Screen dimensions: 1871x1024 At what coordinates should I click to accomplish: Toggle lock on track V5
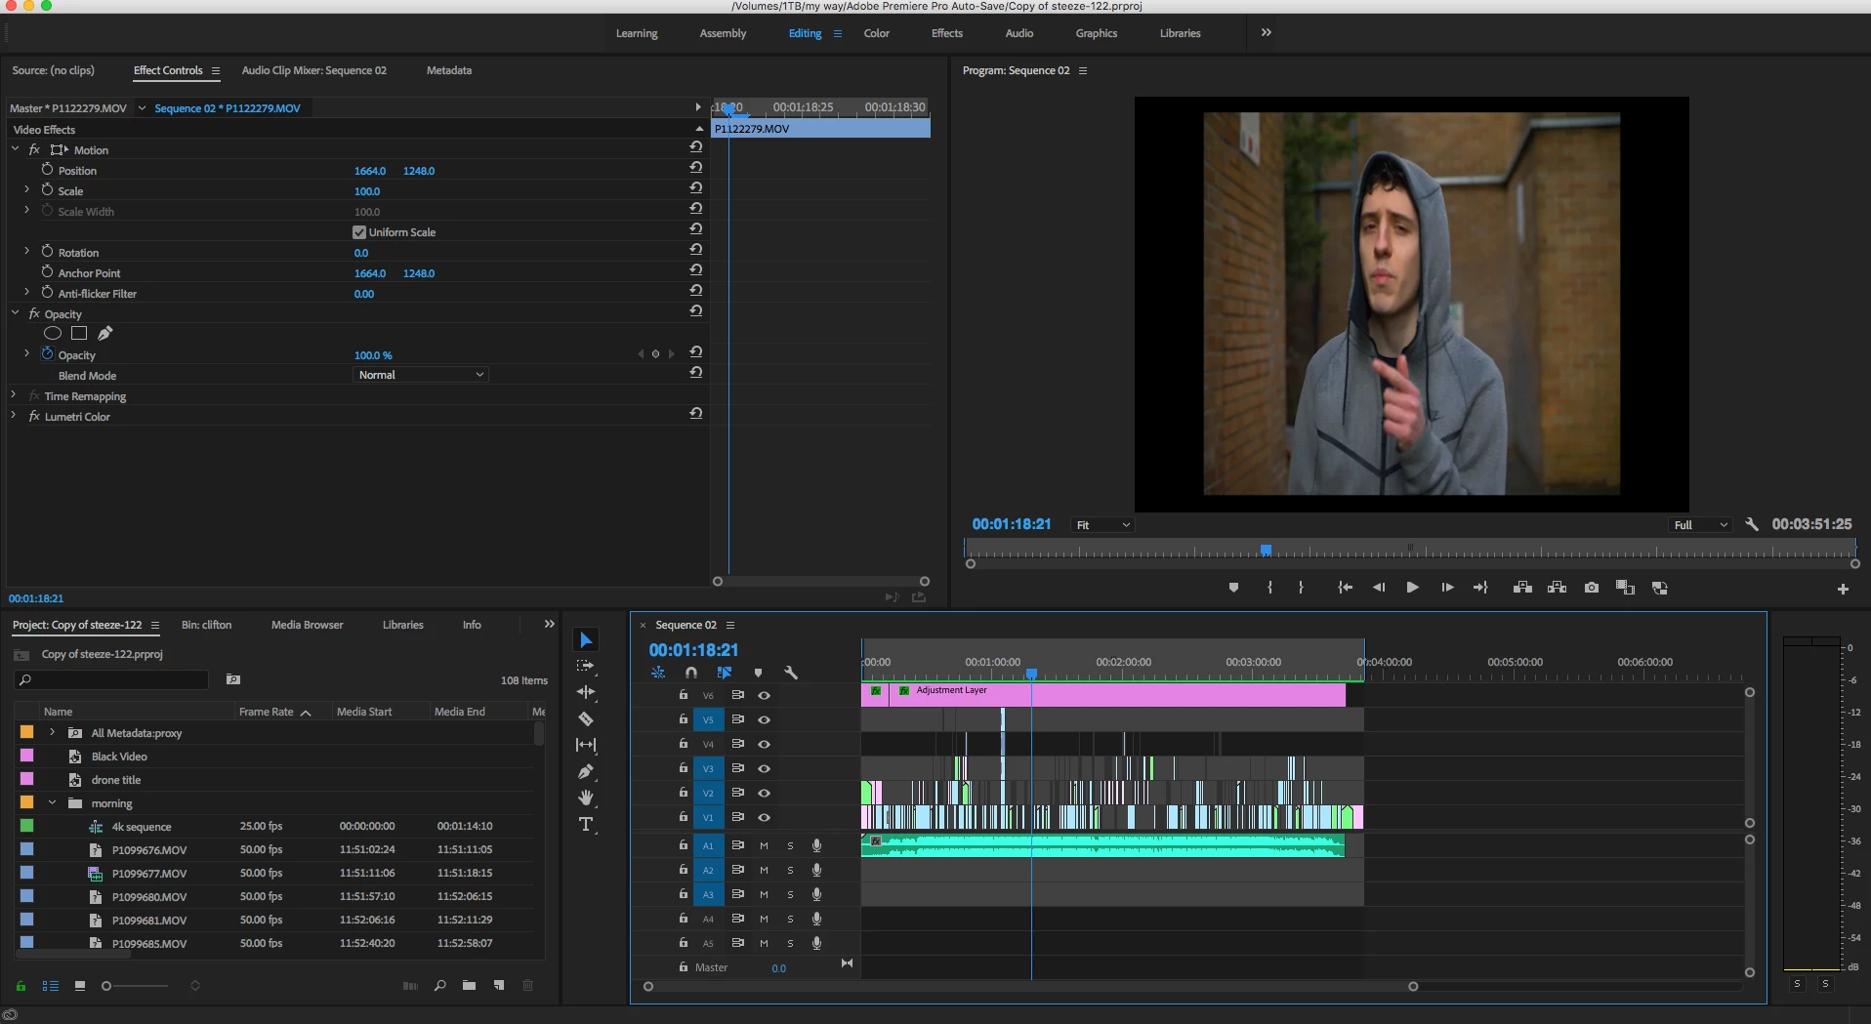click(x=684, y=719)
